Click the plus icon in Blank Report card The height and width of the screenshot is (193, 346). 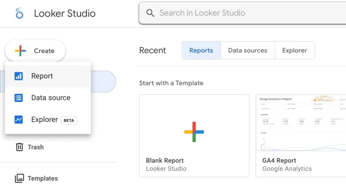194,132
